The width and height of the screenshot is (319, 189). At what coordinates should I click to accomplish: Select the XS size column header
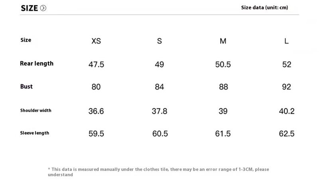coord(96,41)
